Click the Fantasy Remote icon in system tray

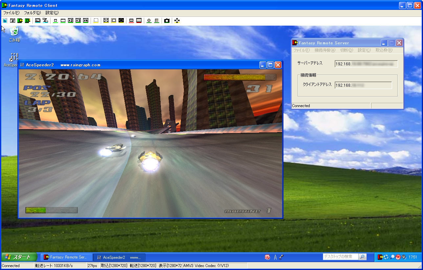point(380,257)
